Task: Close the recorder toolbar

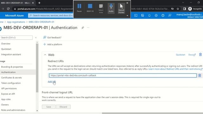Action: [x=127, y=3]
